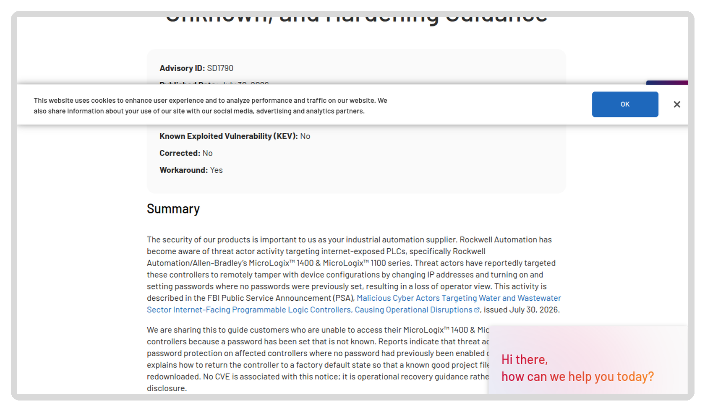The height and width of the screenshot is (411, 705).
Task: Click the paragraph starting "The security of our products"
Action: (354, 275)
